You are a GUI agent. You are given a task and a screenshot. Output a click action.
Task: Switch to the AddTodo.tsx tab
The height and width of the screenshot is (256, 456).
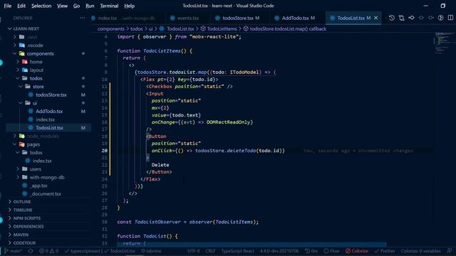point(298,18)
